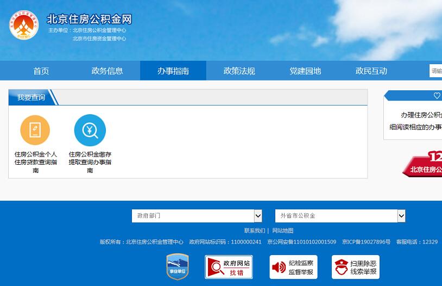Click the heart icon in the right panel

(437, 96)
